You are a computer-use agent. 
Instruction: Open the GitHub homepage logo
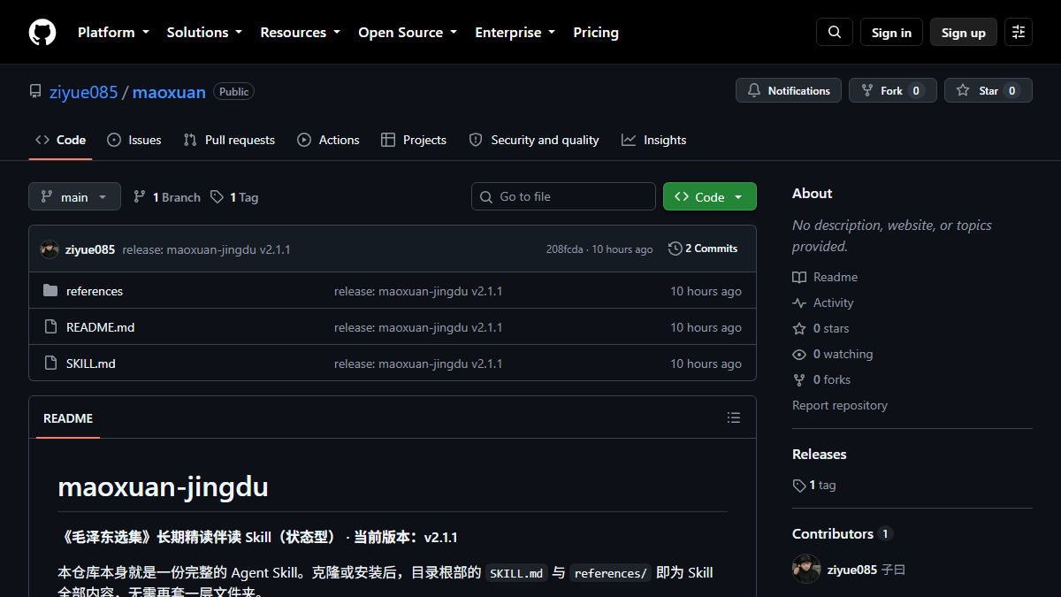tap(42, 33)
